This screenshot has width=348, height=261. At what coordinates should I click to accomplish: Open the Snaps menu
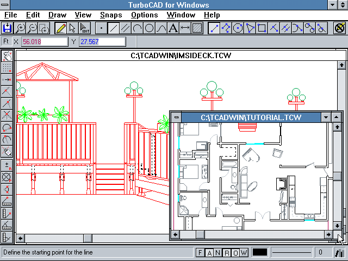(x=111, y=15)
